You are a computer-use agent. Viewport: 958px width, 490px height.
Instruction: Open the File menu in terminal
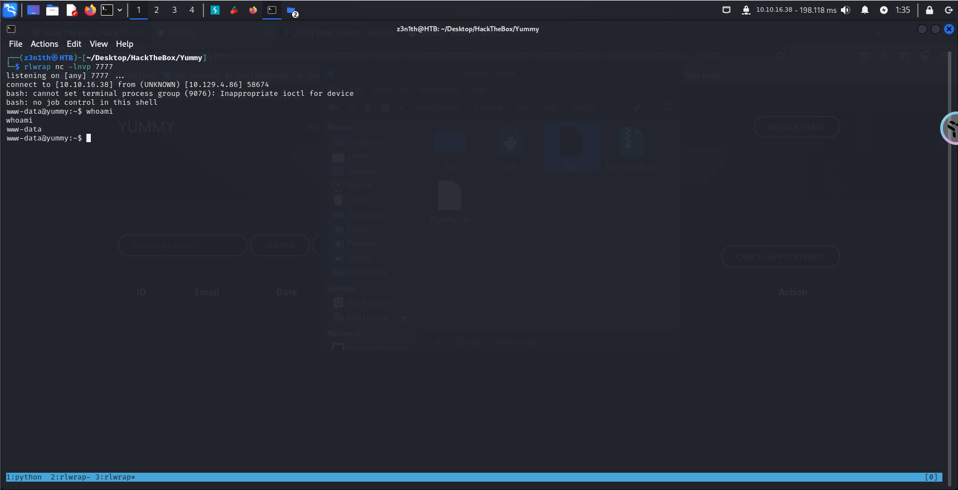pyautogui.click(x=16, y=44)
